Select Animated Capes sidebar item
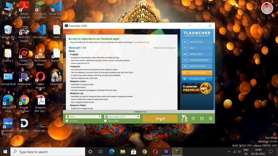The width and height of the screenshot is (278, 156). 197,66
